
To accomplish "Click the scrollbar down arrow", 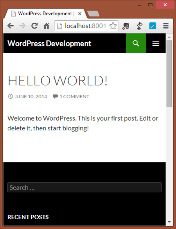I will point(169,222).
